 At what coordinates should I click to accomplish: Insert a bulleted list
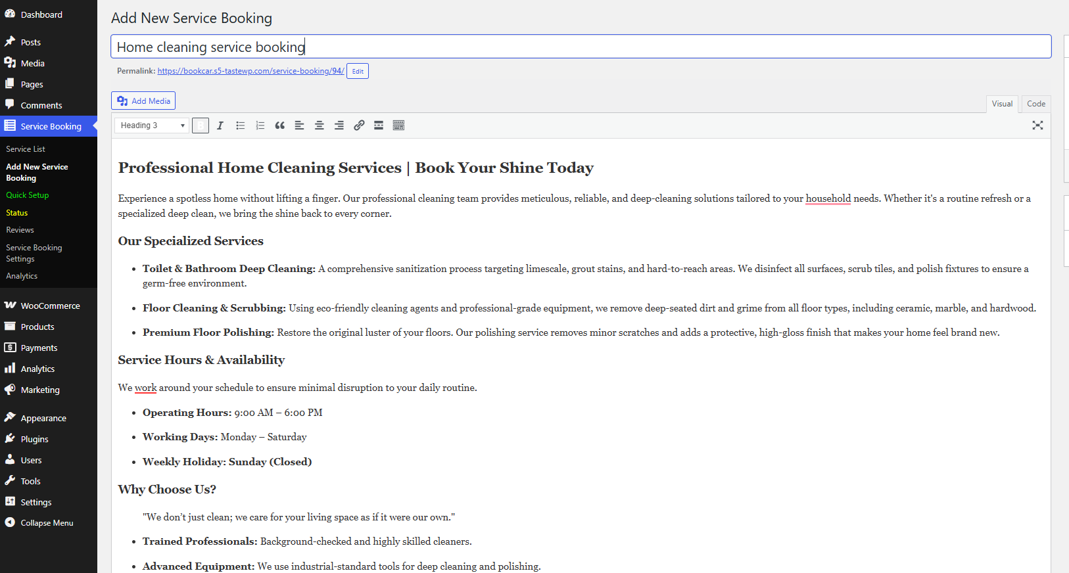coord(241,126)
